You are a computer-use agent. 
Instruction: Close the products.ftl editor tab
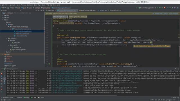point(120,11)
